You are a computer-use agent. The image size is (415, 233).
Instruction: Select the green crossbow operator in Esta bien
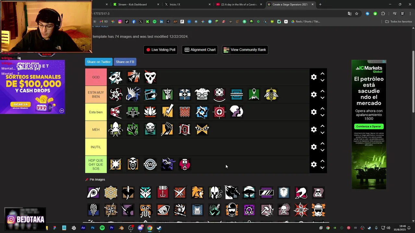pyautogui.click(x=133, y=112)
